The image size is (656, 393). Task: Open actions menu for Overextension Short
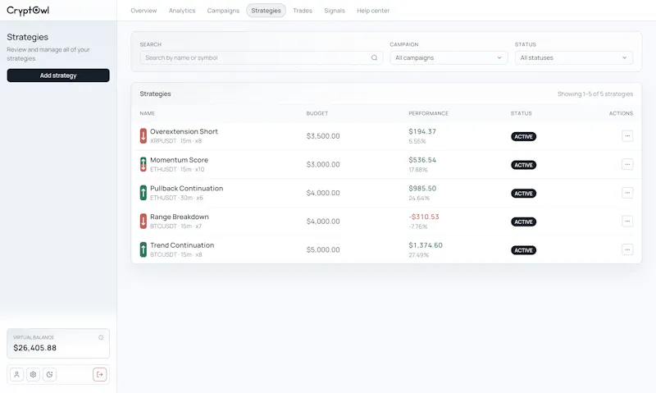tap(627, 136)
